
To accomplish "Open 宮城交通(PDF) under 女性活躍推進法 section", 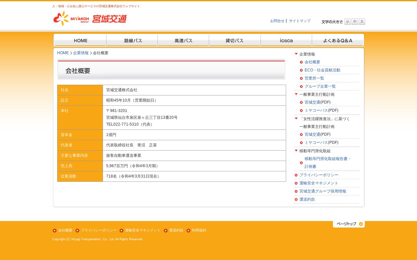I will click(x=312, y=134).
